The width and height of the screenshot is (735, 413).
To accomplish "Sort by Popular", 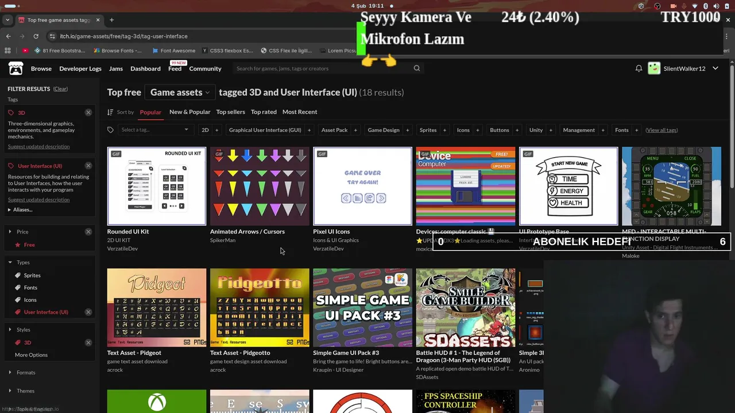I will tap(150, 112).
